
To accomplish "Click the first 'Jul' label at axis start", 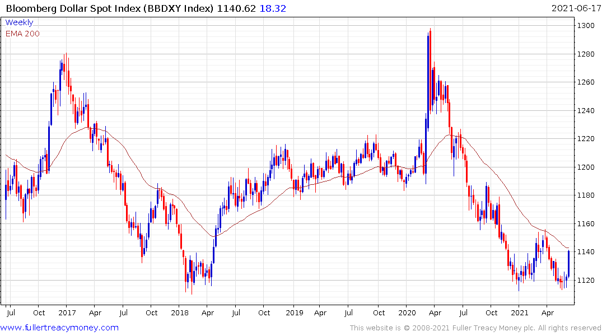I will [x=11, y=313].
